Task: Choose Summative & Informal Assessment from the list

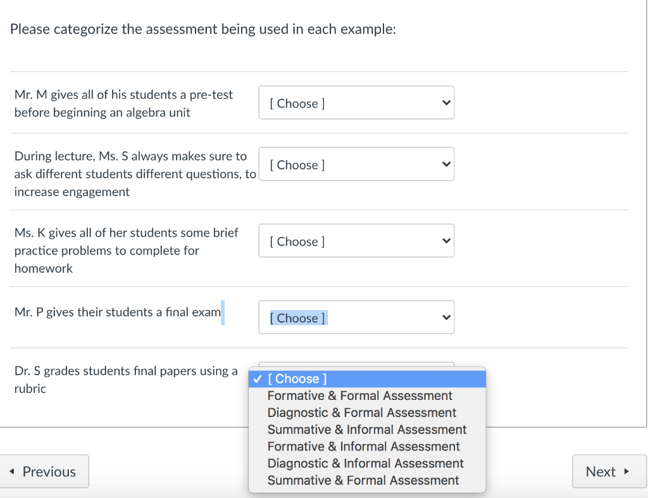Action: (x=367, y=430)
